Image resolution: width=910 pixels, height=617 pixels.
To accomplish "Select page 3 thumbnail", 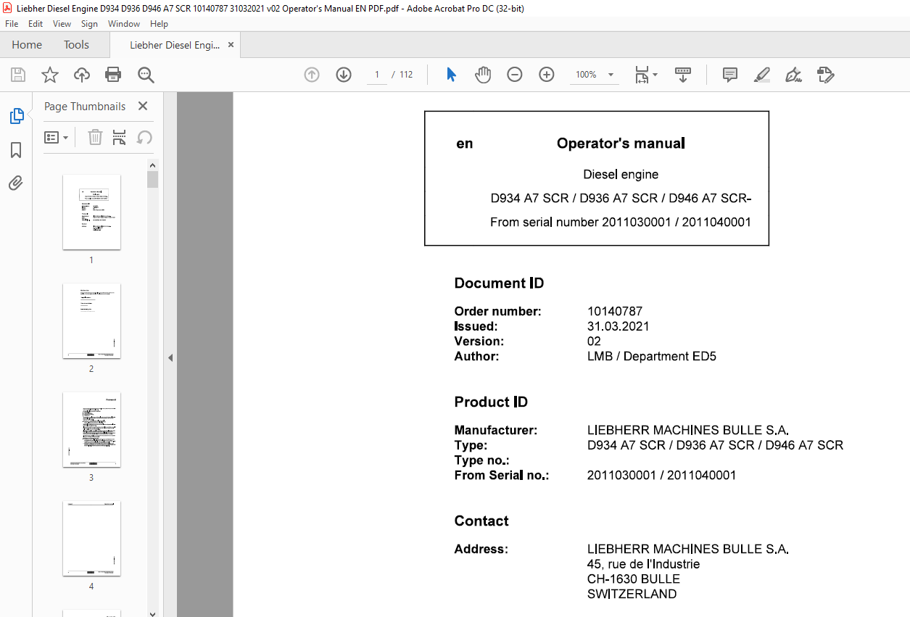I will (91, 429).
